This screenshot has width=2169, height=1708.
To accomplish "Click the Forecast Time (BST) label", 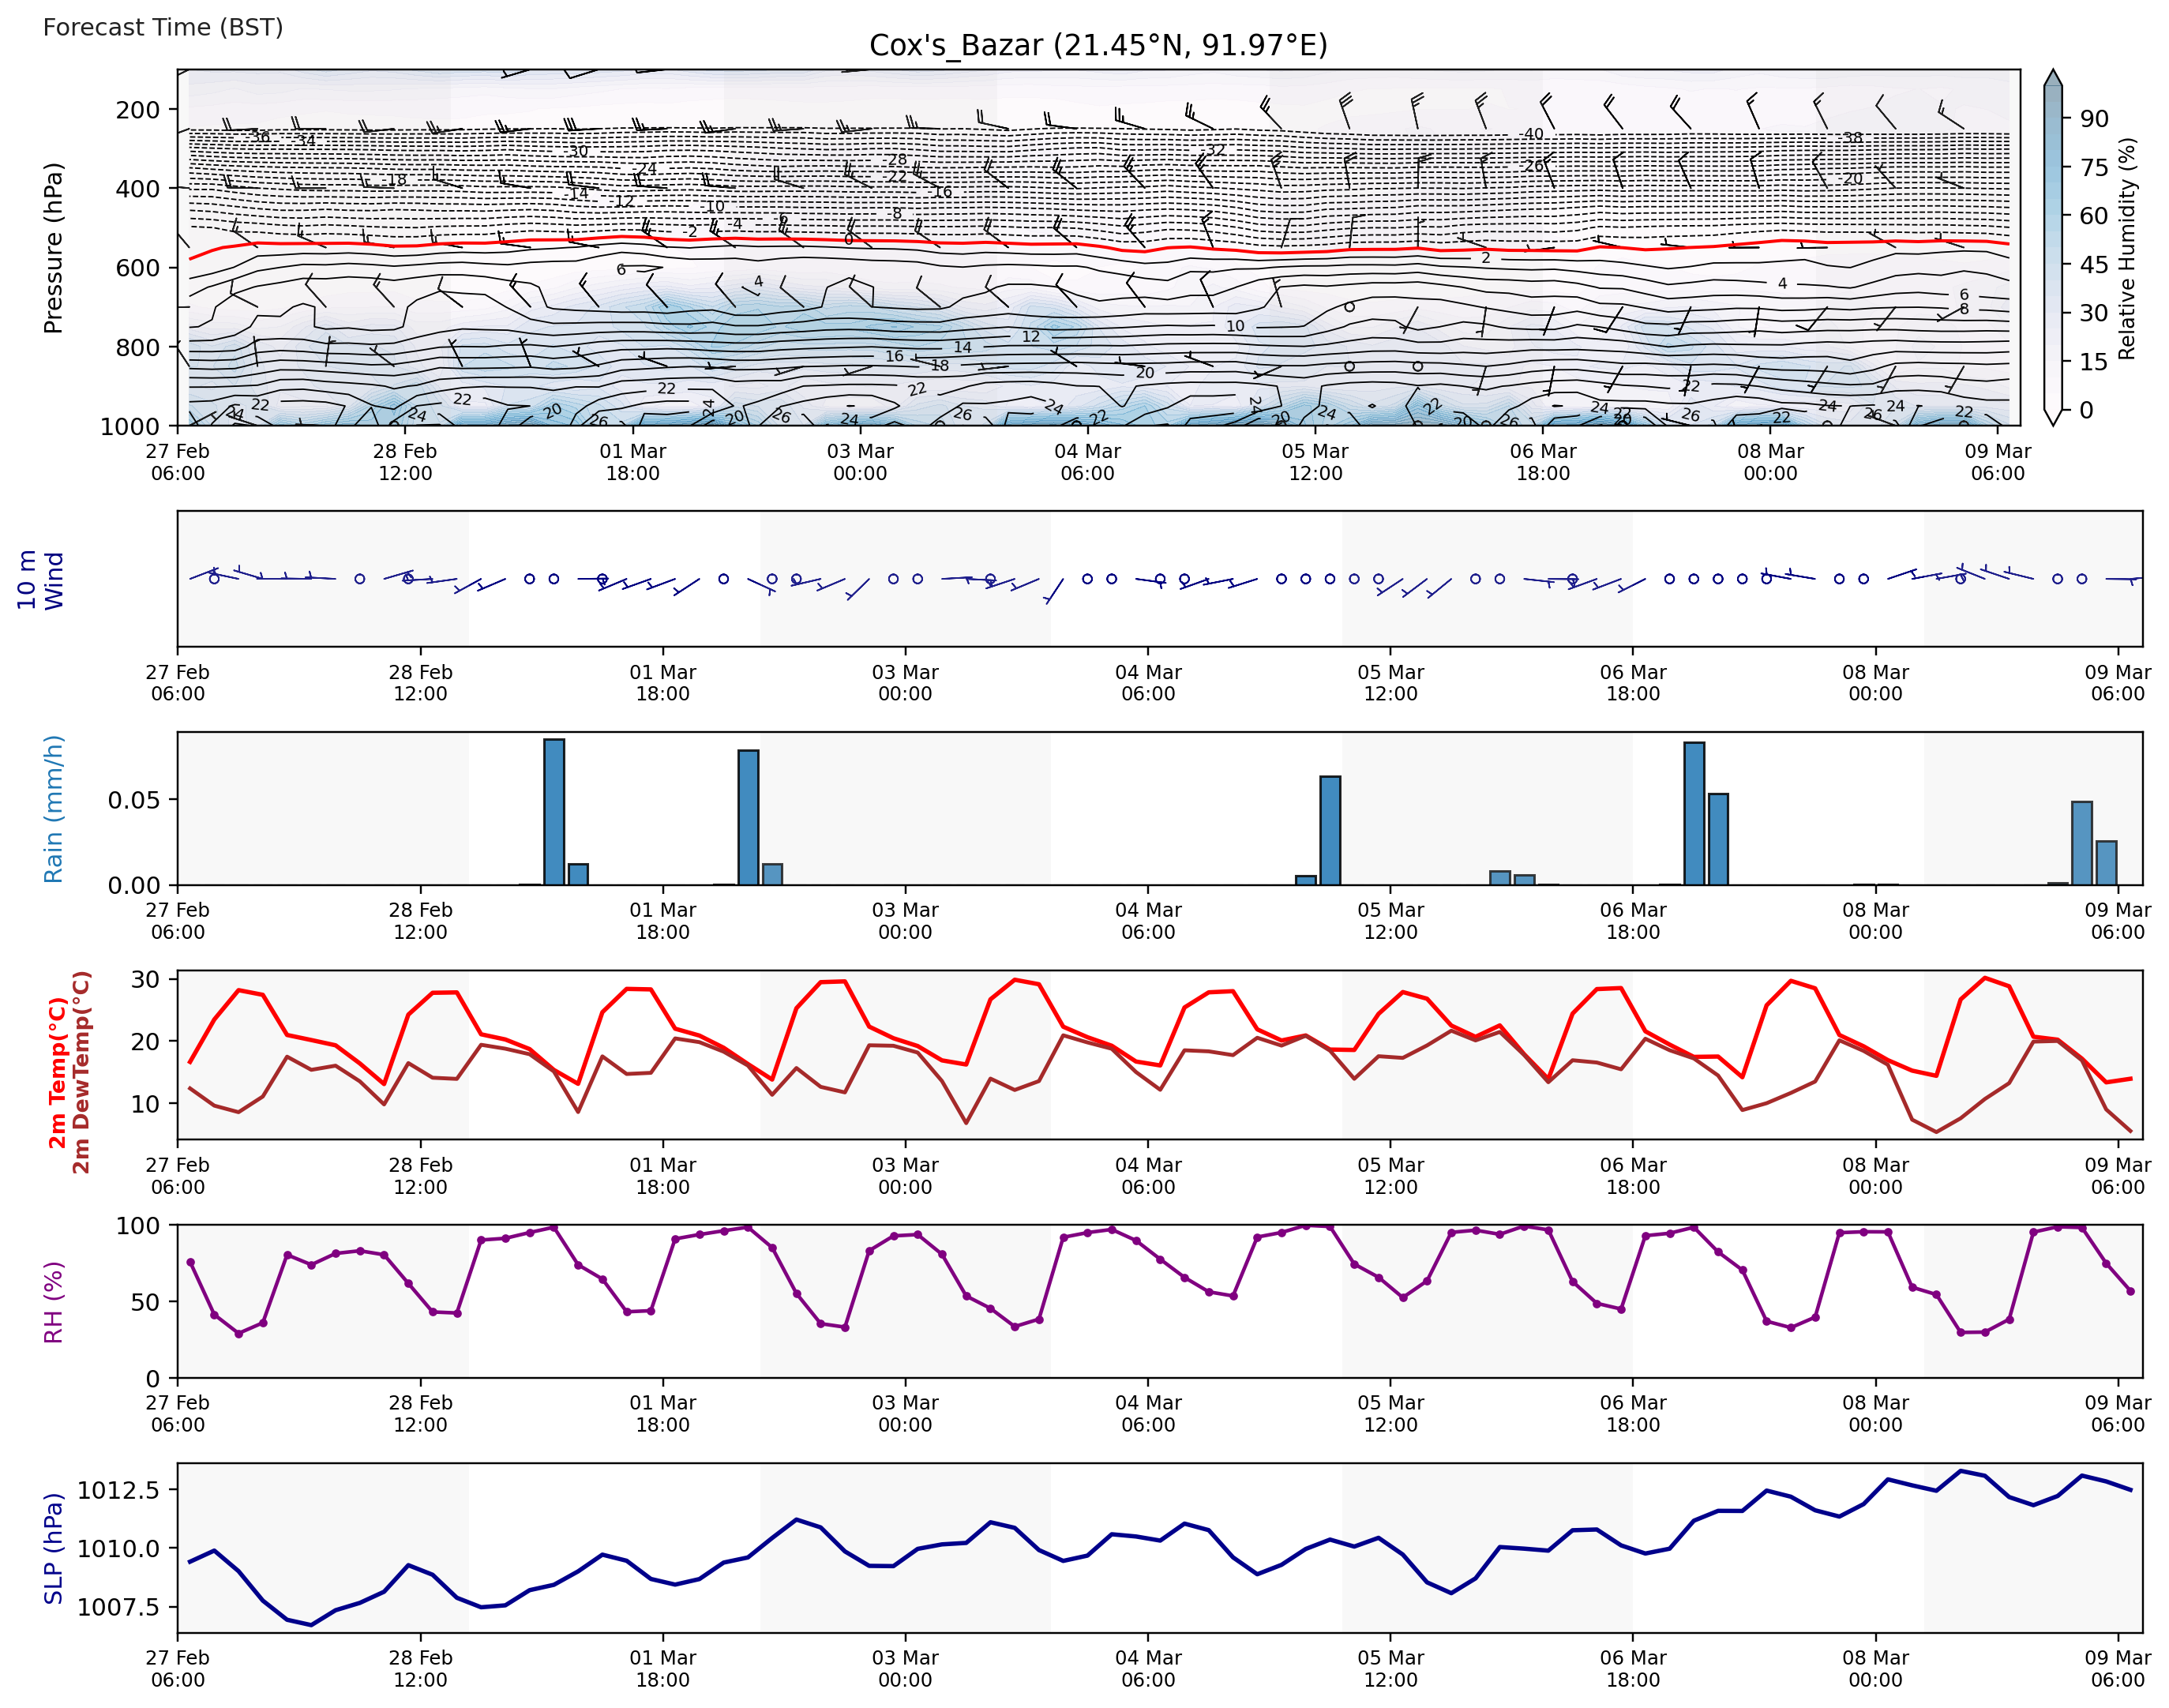I will pyautogui.click(x=163, y=27).
